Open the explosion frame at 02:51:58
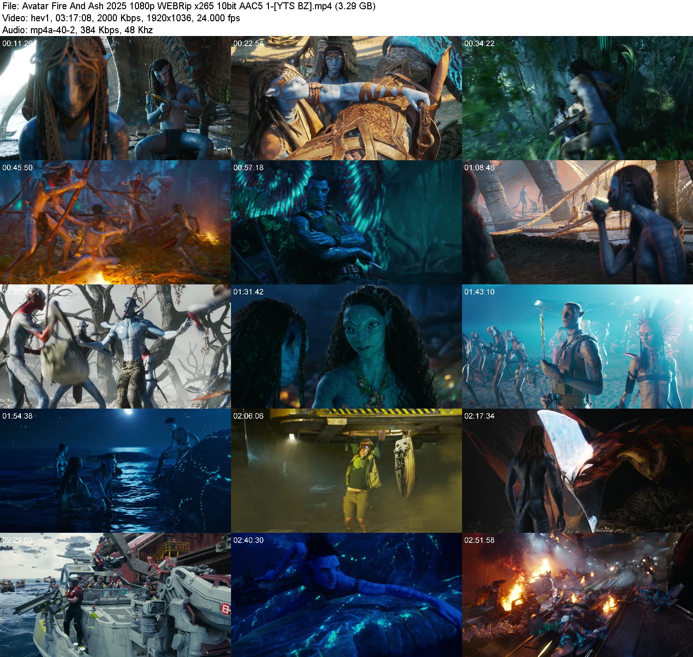The height and width of the screenshot is (657, 693). coord(577,595)
